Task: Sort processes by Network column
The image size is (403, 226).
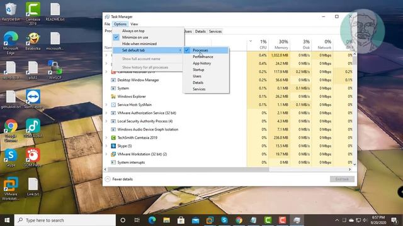Action: tap(322, 45)
